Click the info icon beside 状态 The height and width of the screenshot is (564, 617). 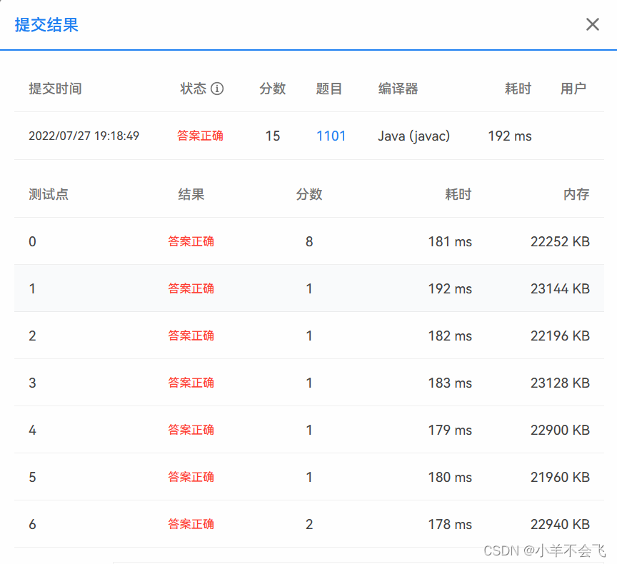(x=217, y=89)
